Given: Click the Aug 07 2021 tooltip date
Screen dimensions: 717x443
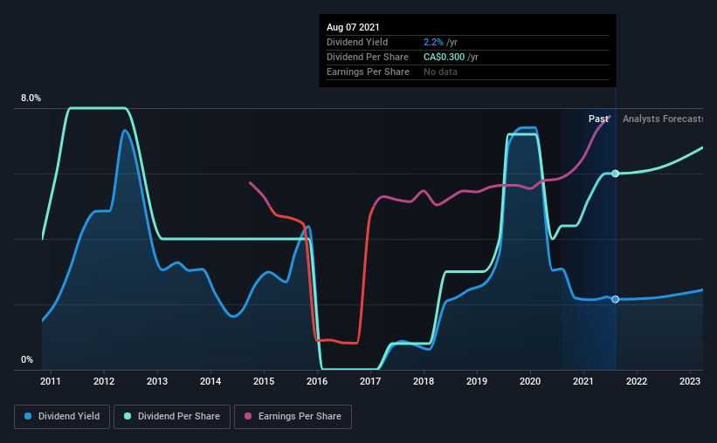Looking at the screenshot, I should [x=353, y=27].
